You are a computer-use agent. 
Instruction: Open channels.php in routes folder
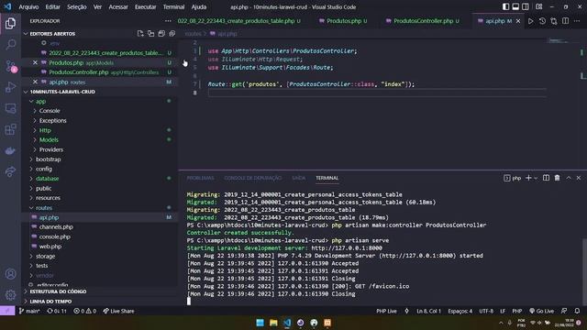click(x=56, y=226)
